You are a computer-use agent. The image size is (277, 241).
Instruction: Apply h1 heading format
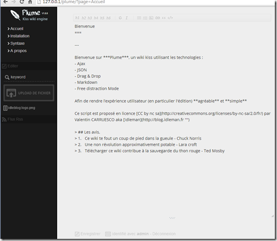(77, 18)
